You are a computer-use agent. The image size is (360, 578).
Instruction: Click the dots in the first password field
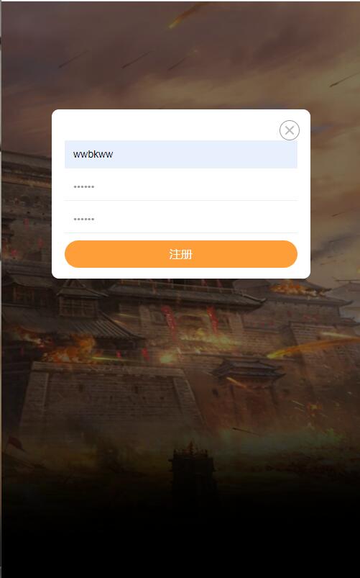click(x=84, y=187)
